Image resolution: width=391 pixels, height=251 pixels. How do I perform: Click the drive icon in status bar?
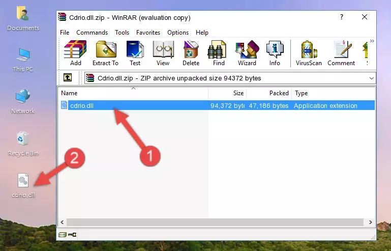63,235
